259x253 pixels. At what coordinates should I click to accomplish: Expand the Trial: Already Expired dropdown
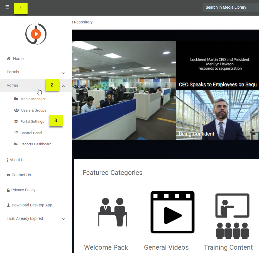(x=63, y=219)
